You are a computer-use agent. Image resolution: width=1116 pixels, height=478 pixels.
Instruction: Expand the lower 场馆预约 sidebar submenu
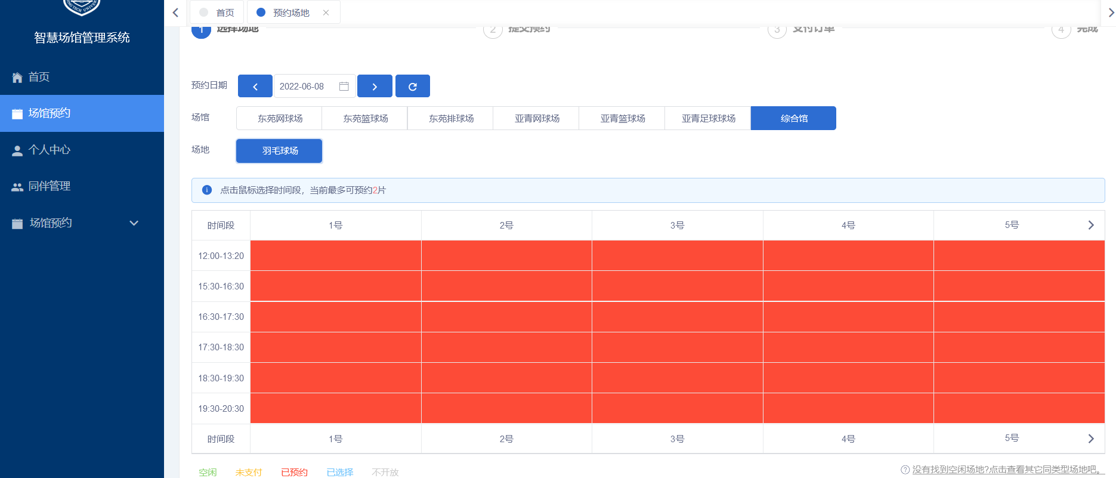[x=134, y=223]
